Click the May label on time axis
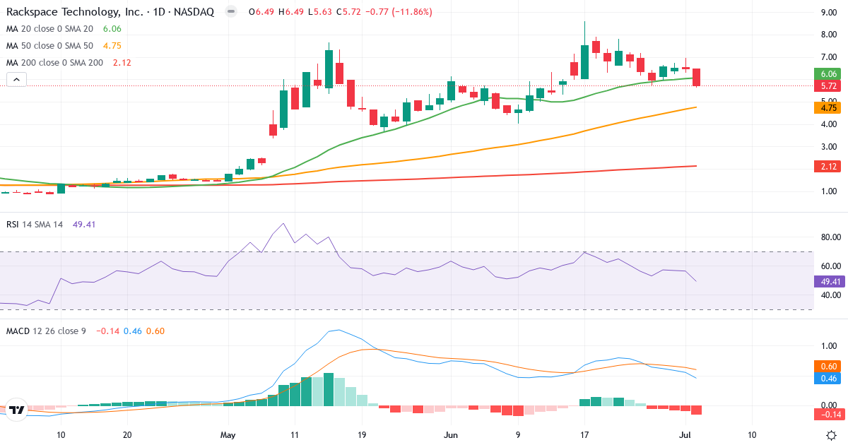Screen dimensions: 848x445 pos(228,435)
